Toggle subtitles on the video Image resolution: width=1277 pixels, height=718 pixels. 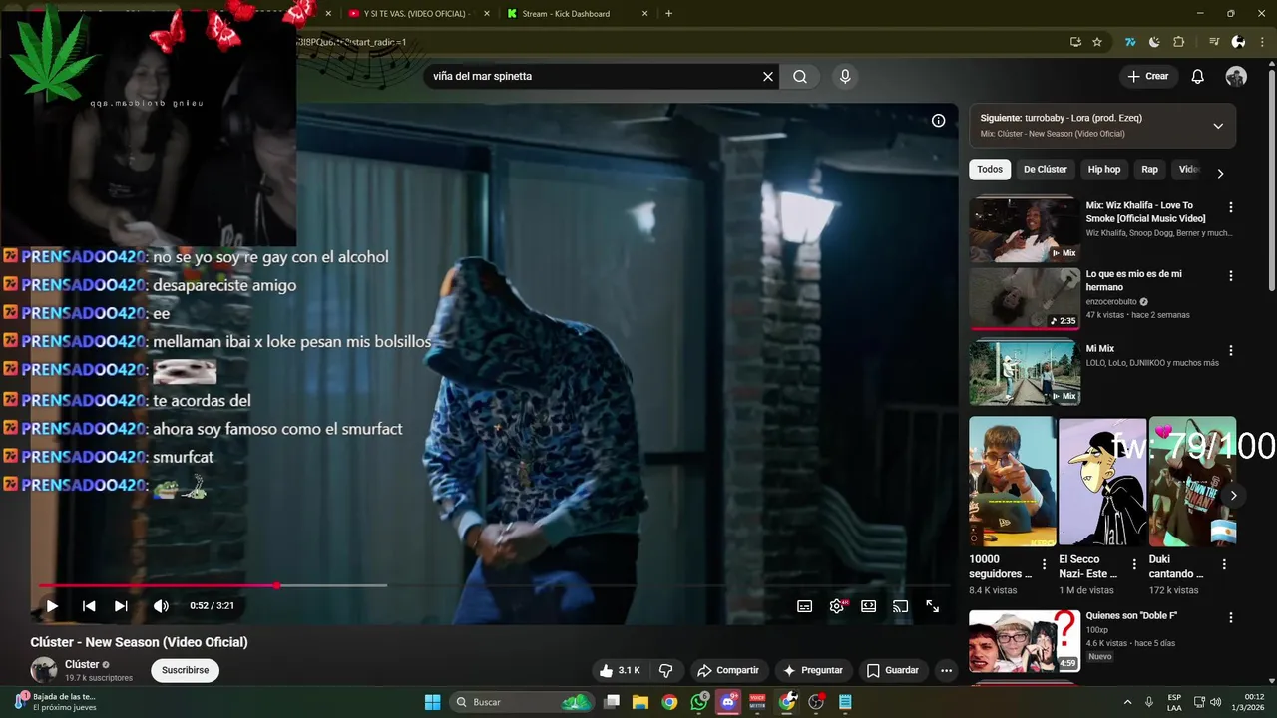[x=804, y=605]
